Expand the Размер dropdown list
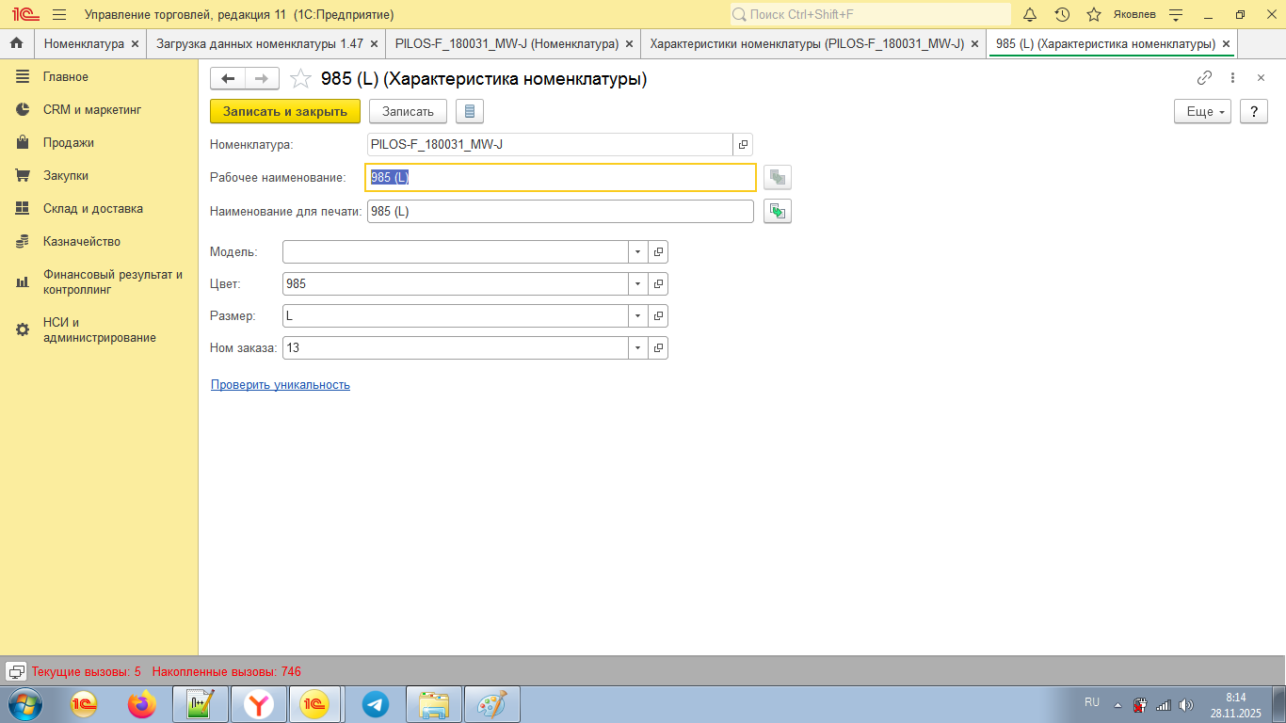Image resolution: width=1286 pixels, height=723 pixels. [637, 316]
